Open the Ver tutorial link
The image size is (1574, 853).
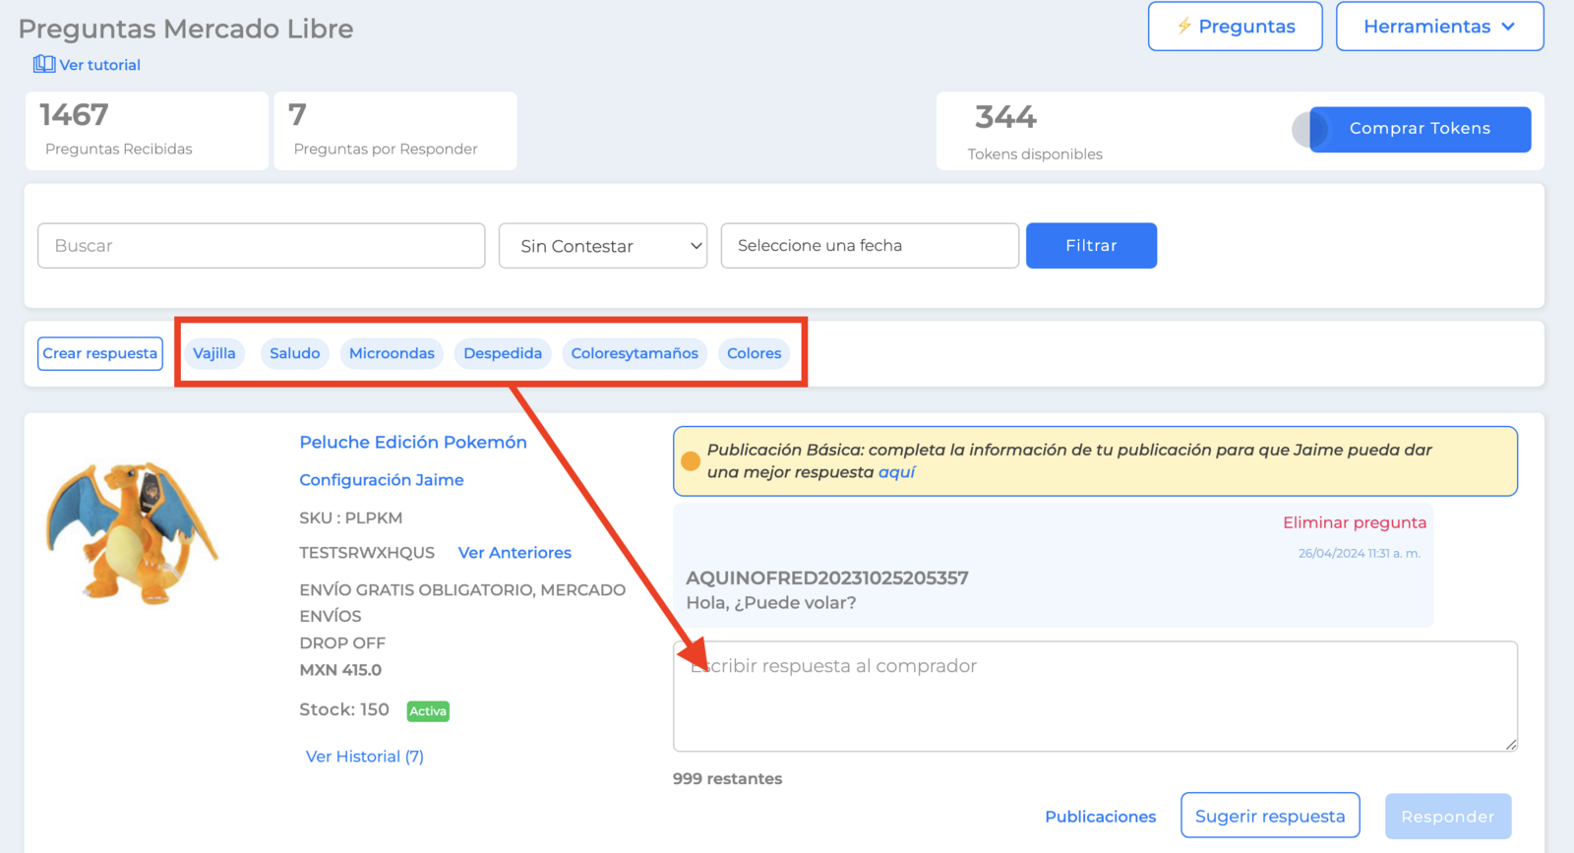tap(99, 65)
